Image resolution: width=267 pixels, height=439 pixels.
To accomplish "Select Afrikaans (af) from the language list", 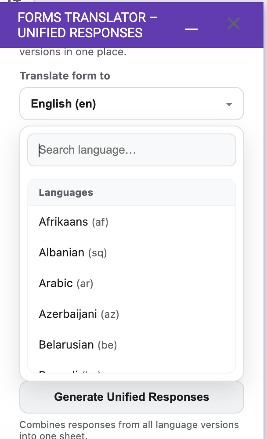I will (73, 222).
